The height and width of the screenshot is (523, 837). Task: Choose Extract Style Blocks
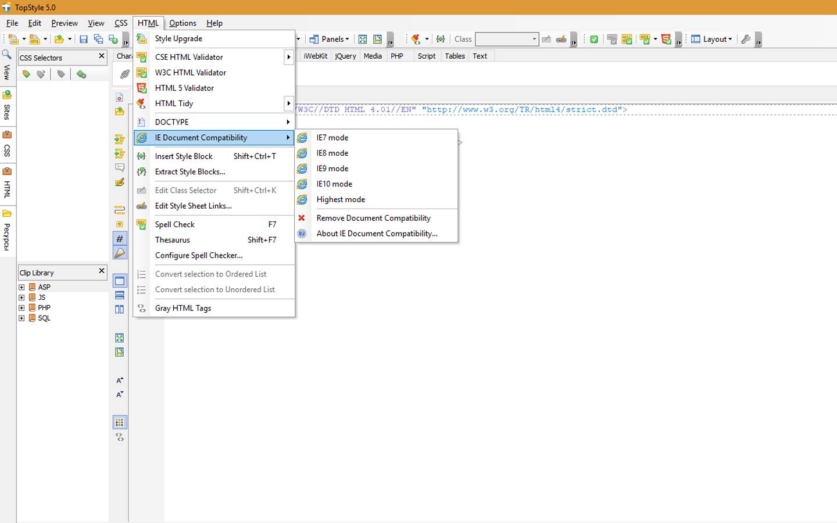pyautogui.click(x=214, y=172)
